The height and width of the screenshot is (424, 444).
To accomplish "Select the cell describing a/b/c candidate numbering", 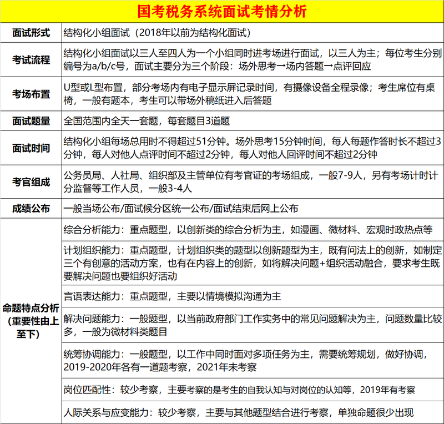I will [252, 59].
